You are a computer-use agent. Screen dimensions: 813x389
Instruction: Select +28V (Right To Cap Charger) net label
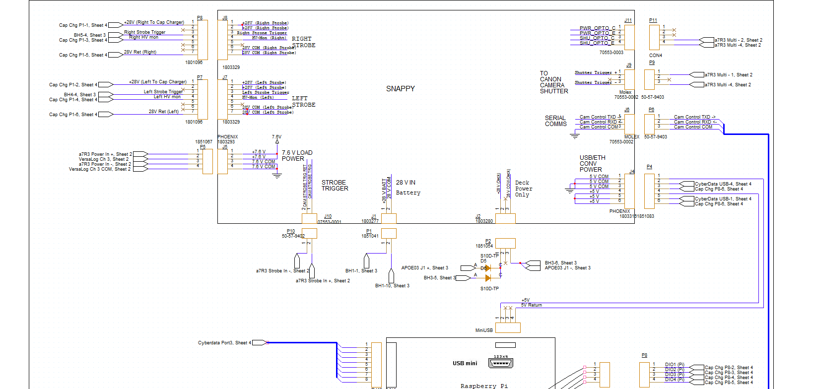pyautogui.click(x=154, y=22)
